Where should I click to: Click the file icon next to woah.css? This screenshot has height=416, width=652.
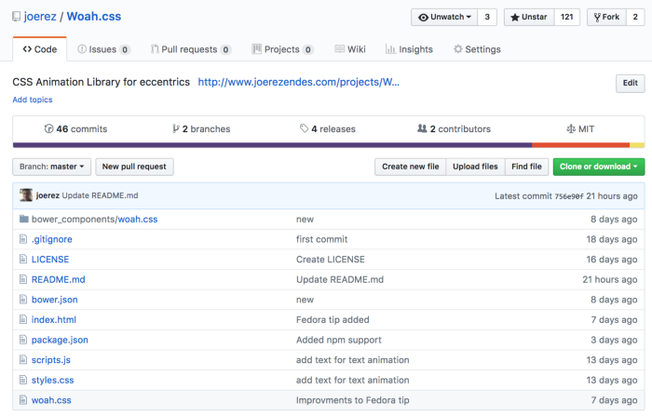(x=23, y=400)
